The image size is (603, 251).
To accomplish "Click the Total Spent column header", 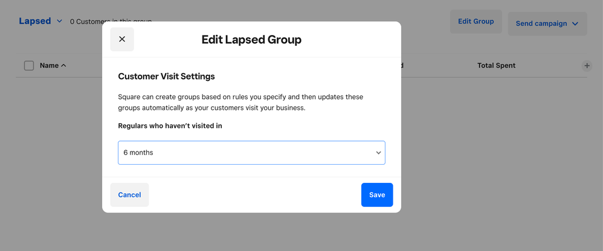I will [x=496, y=65].
